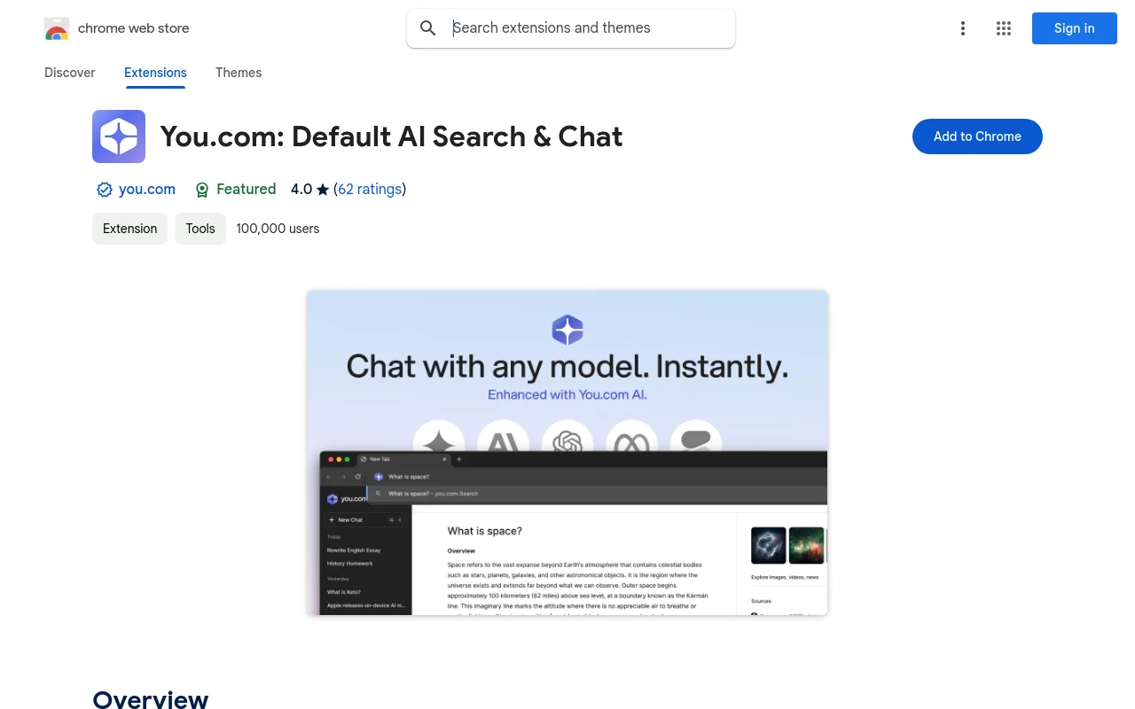Select the Extensions tab
This screenshot has width=1135, height=709.
155,73
